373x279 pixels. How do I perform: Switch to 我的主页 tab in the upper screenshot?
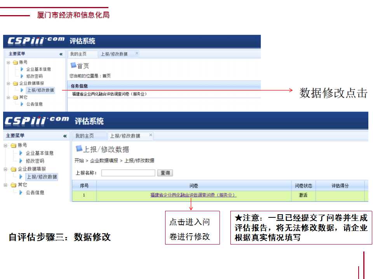(x=78, y=54)
